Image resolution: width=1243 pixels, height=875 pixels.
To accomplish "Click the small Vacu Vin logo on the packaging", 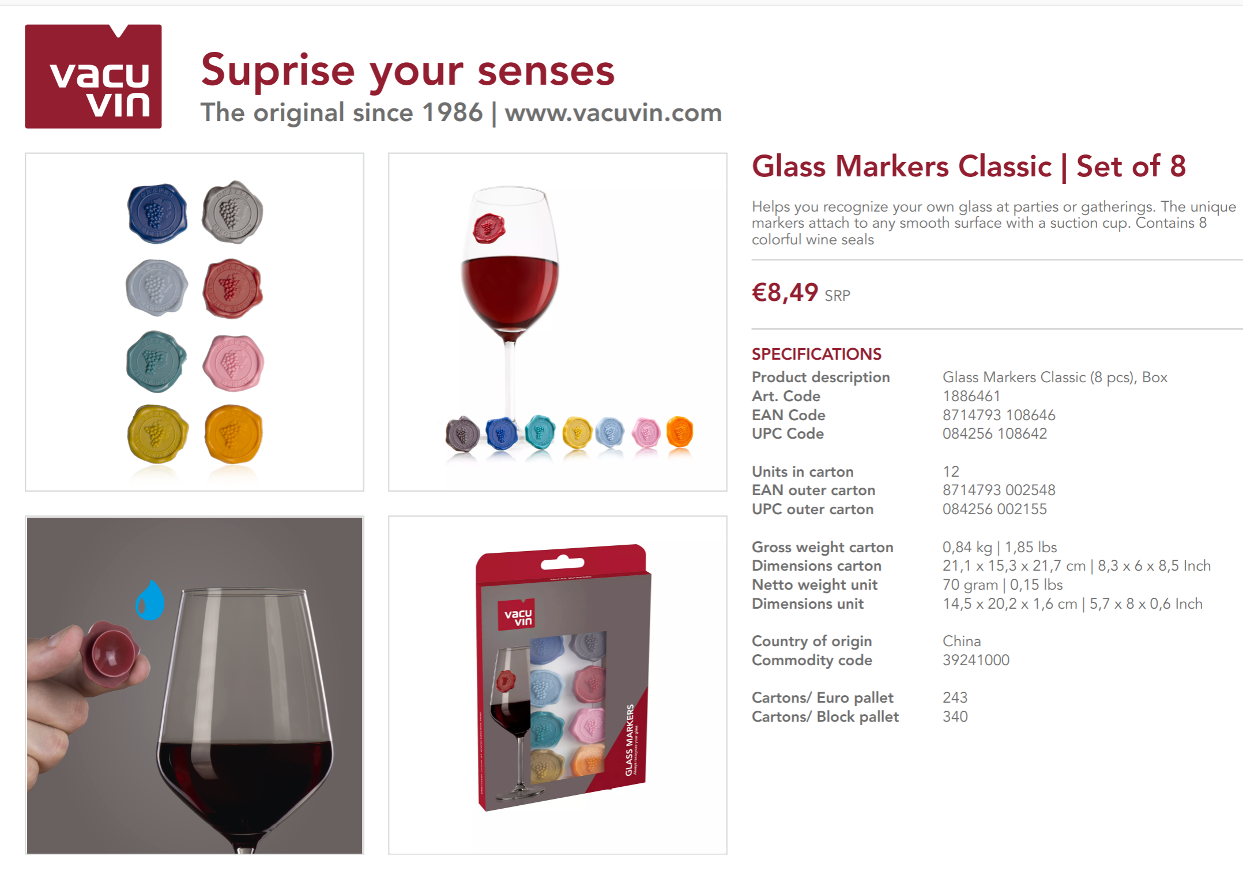I will (x=518, y=615).
